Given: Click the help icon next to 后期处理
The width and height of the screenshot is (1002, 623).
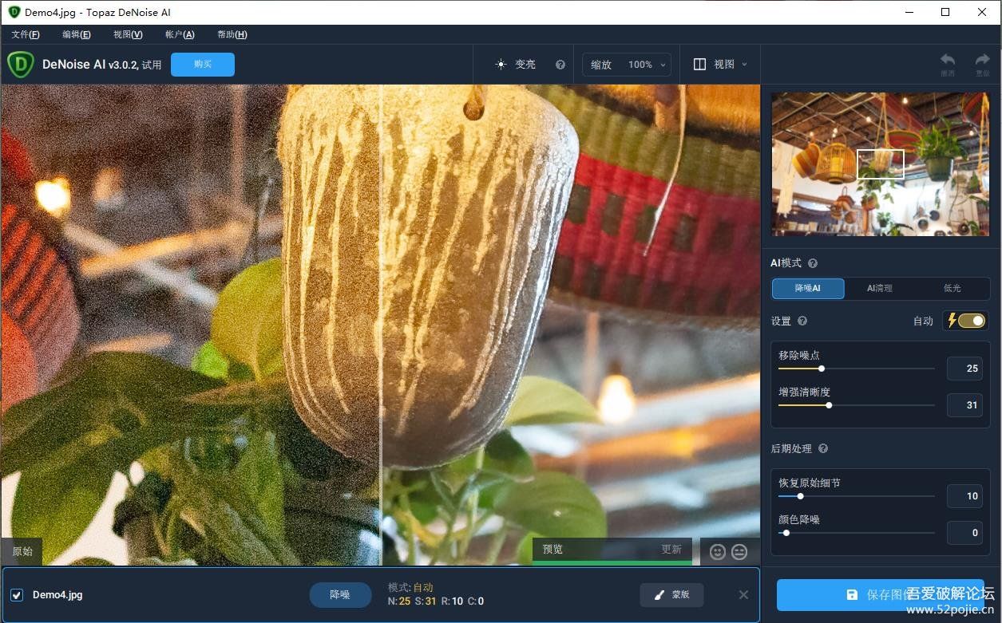Looking at the screenshot, I should pyautogui.click(x=822, y=448).
